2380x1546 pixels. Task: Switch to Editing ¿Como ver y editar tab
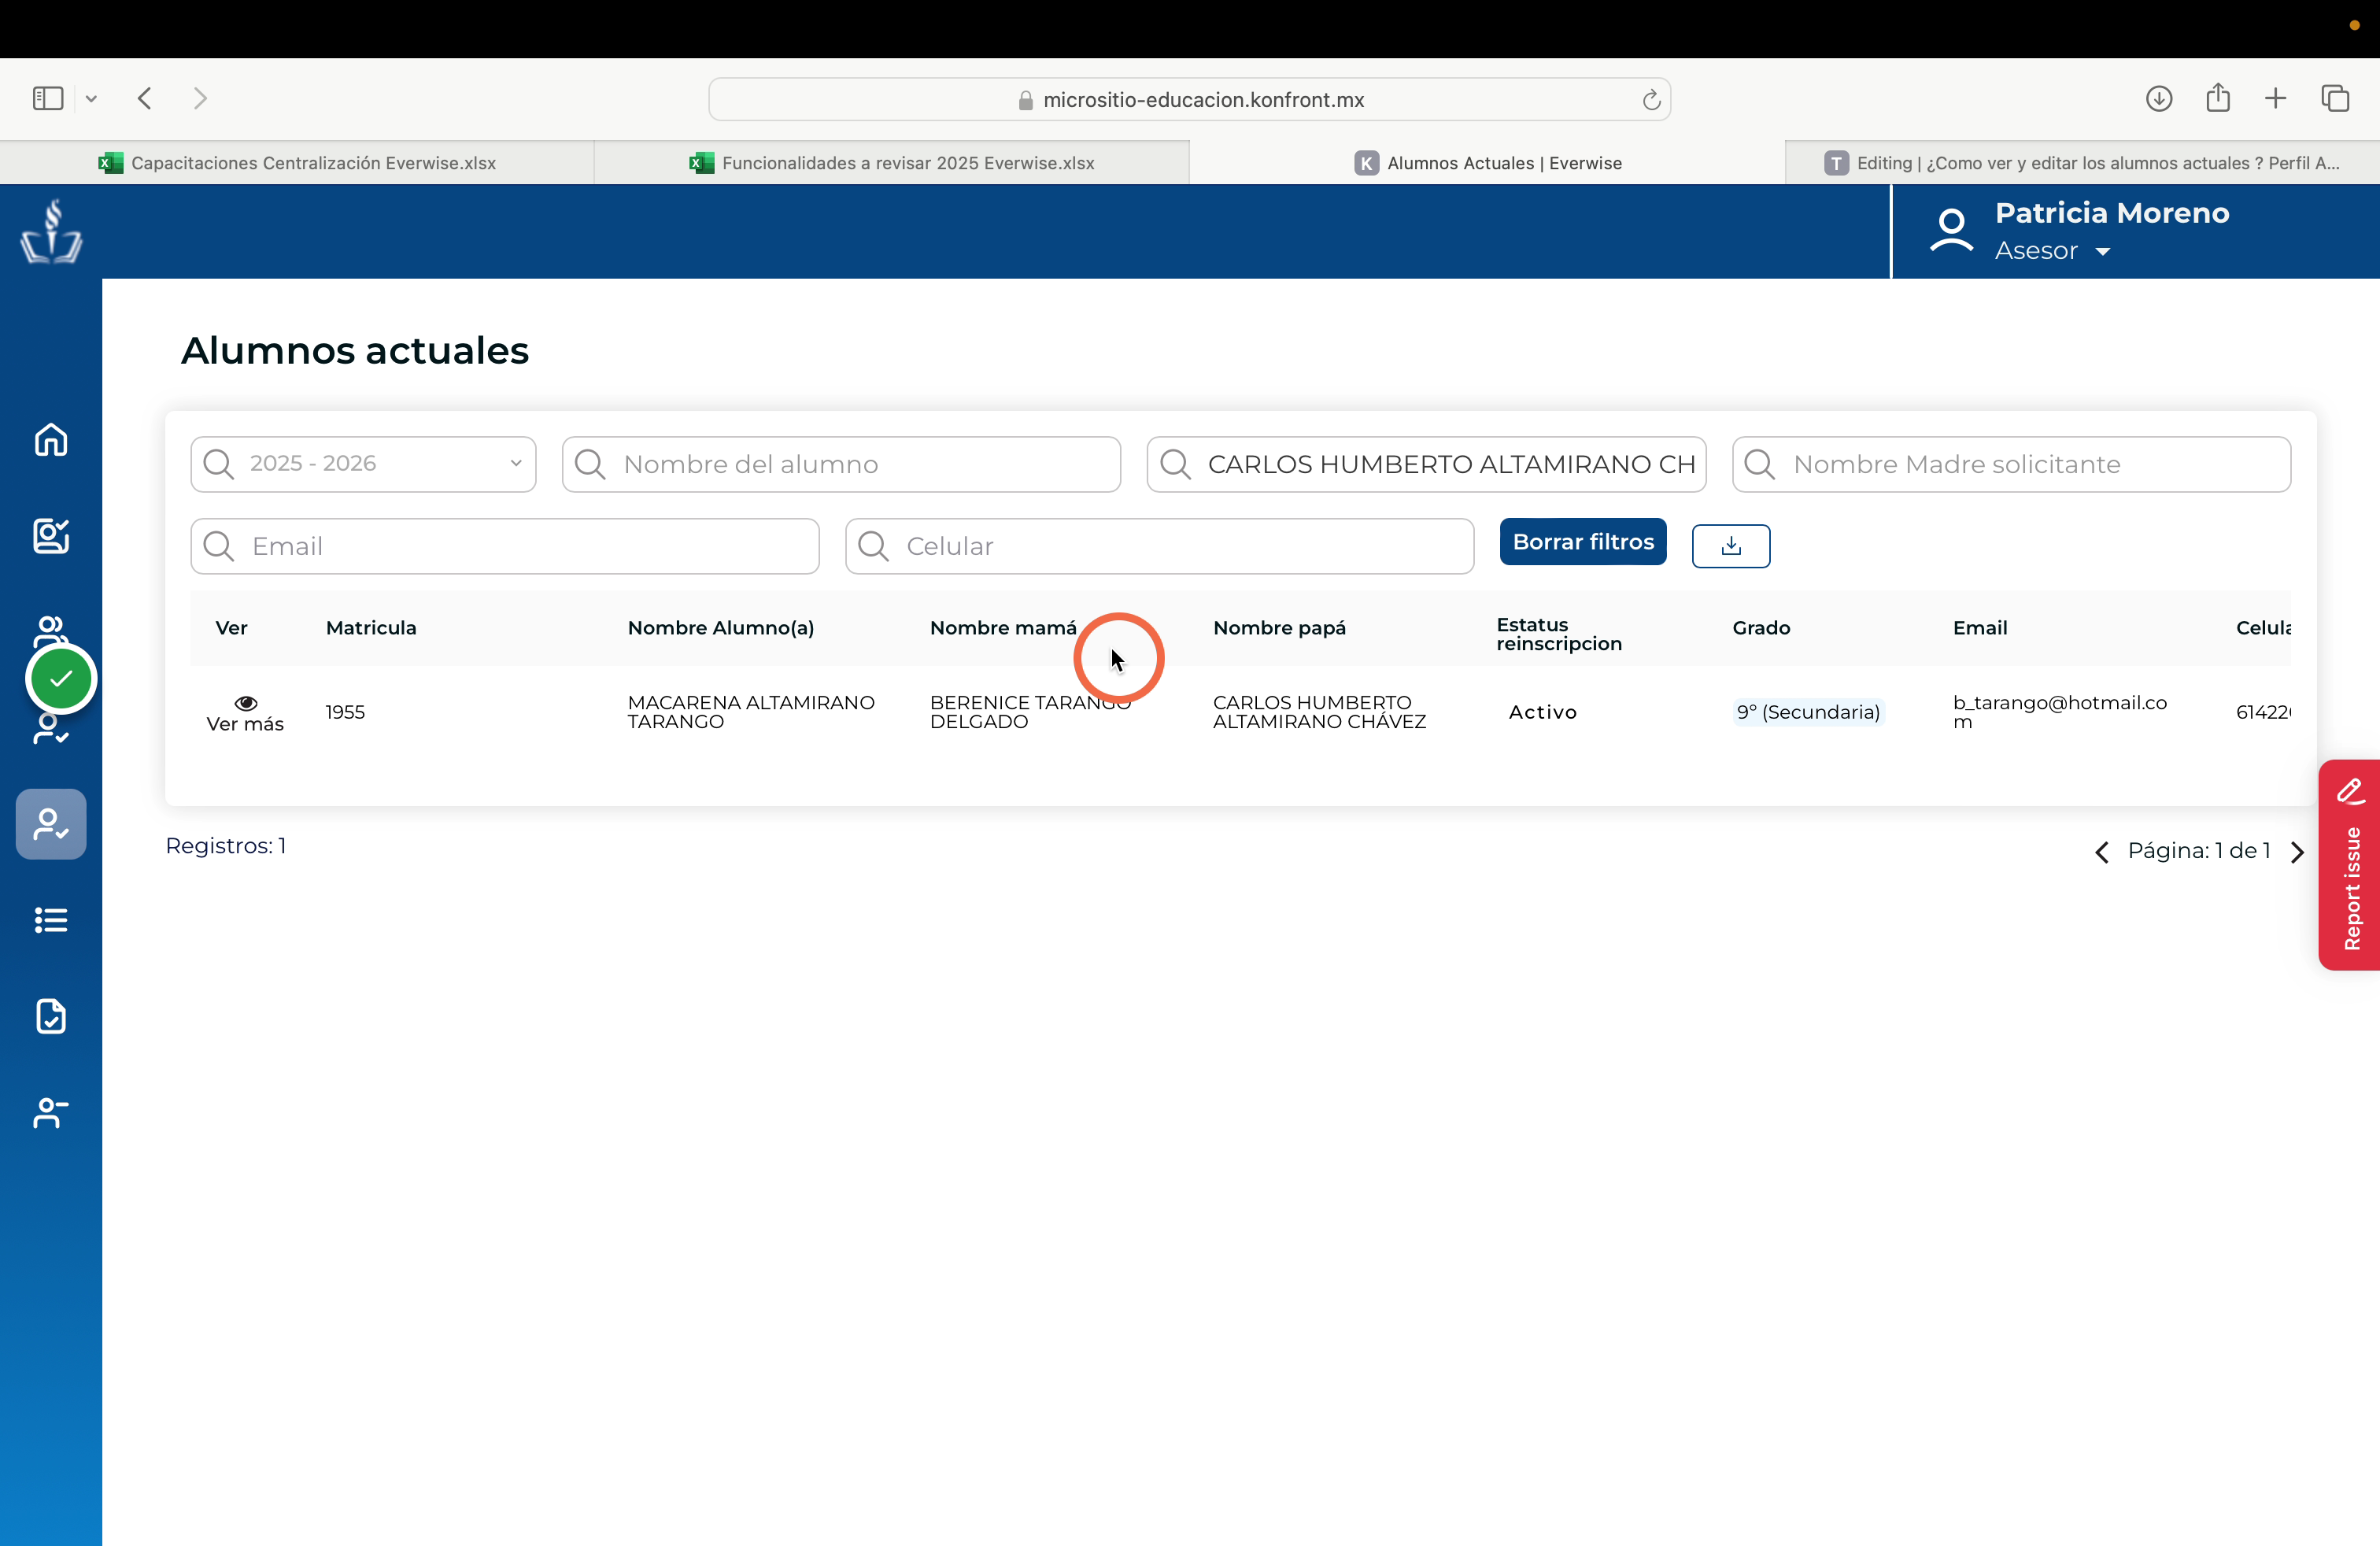click(x=2082, y=163)
